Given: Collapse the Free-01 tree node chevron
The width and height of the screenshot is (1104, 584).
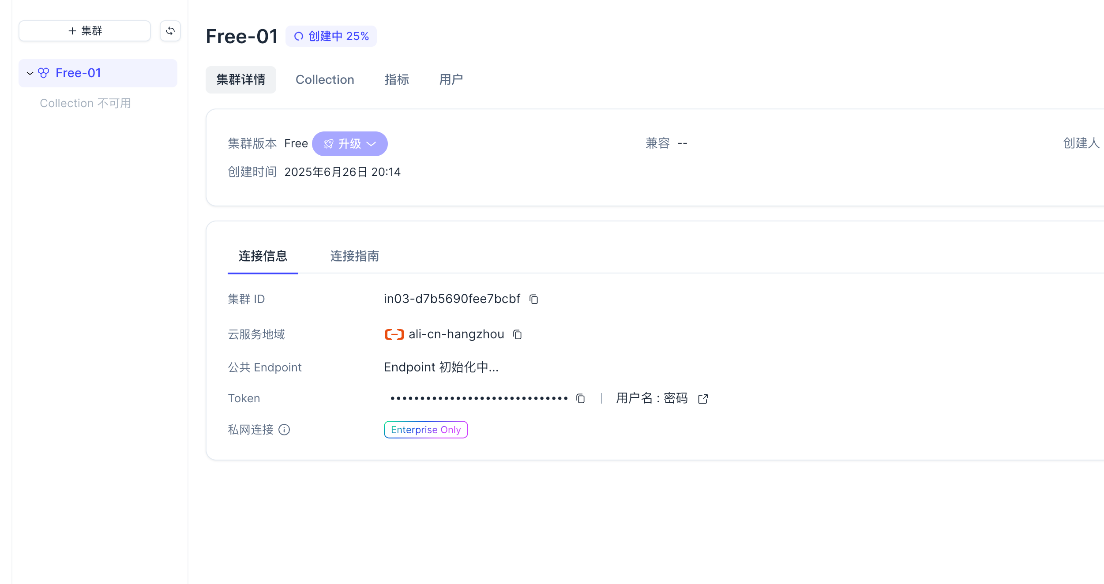Looking at the screenshot, I should pyautogui.click(x=30, y=73).
